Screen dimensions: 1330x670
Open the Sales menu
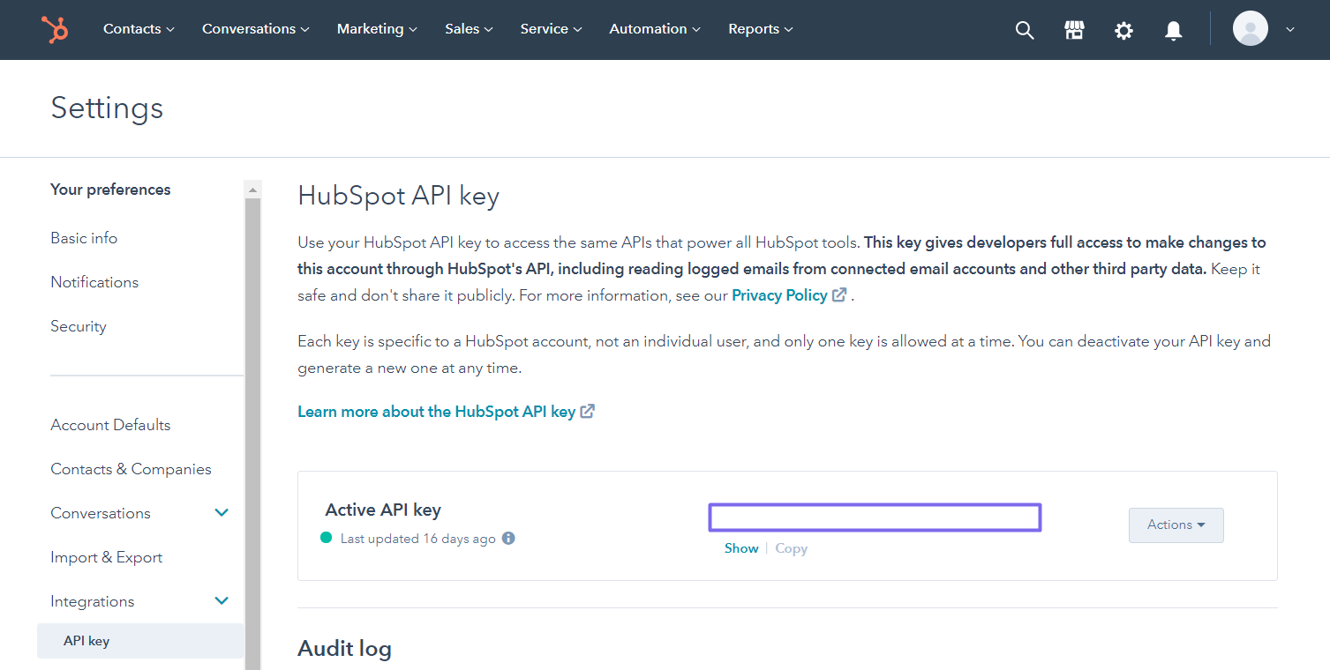(x=470, y=29)
